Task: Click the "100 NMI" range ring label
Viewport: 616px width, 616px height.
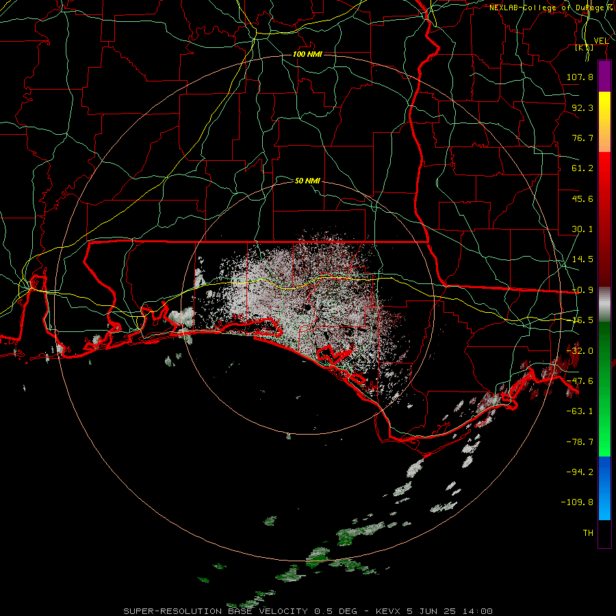Action: [307, 54]
